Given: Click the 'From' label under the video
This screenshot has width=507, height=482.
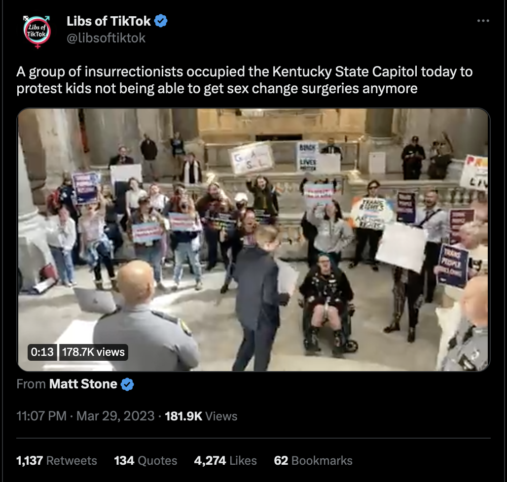Looking at the screenshot, I should pyautogui.click(x=31, y=384).
